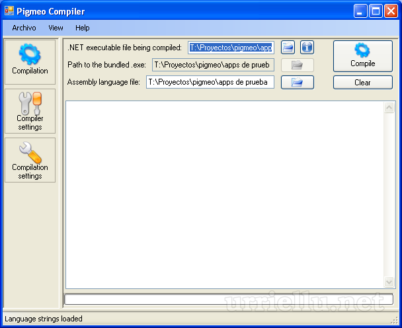Open the View menu
The image size is (402, 328).
[56, 28]
